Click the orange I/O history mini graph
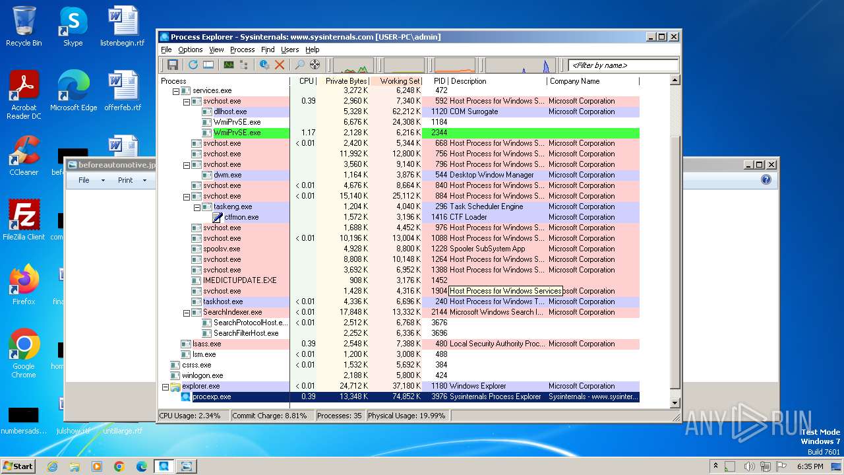844x475 pixels. tap(455, 65)
